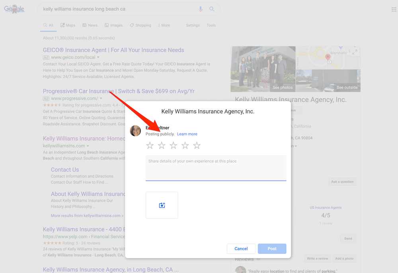Open the map thumbnail showing Marshalls
398x273 pixels.
[x=328, y=58]
